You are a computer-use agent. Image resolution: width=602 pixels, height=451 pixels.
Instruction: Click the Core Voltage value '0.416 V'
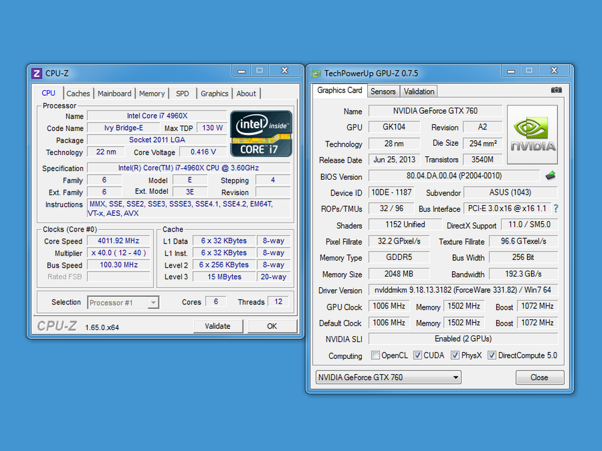click(x=203, y=152)
